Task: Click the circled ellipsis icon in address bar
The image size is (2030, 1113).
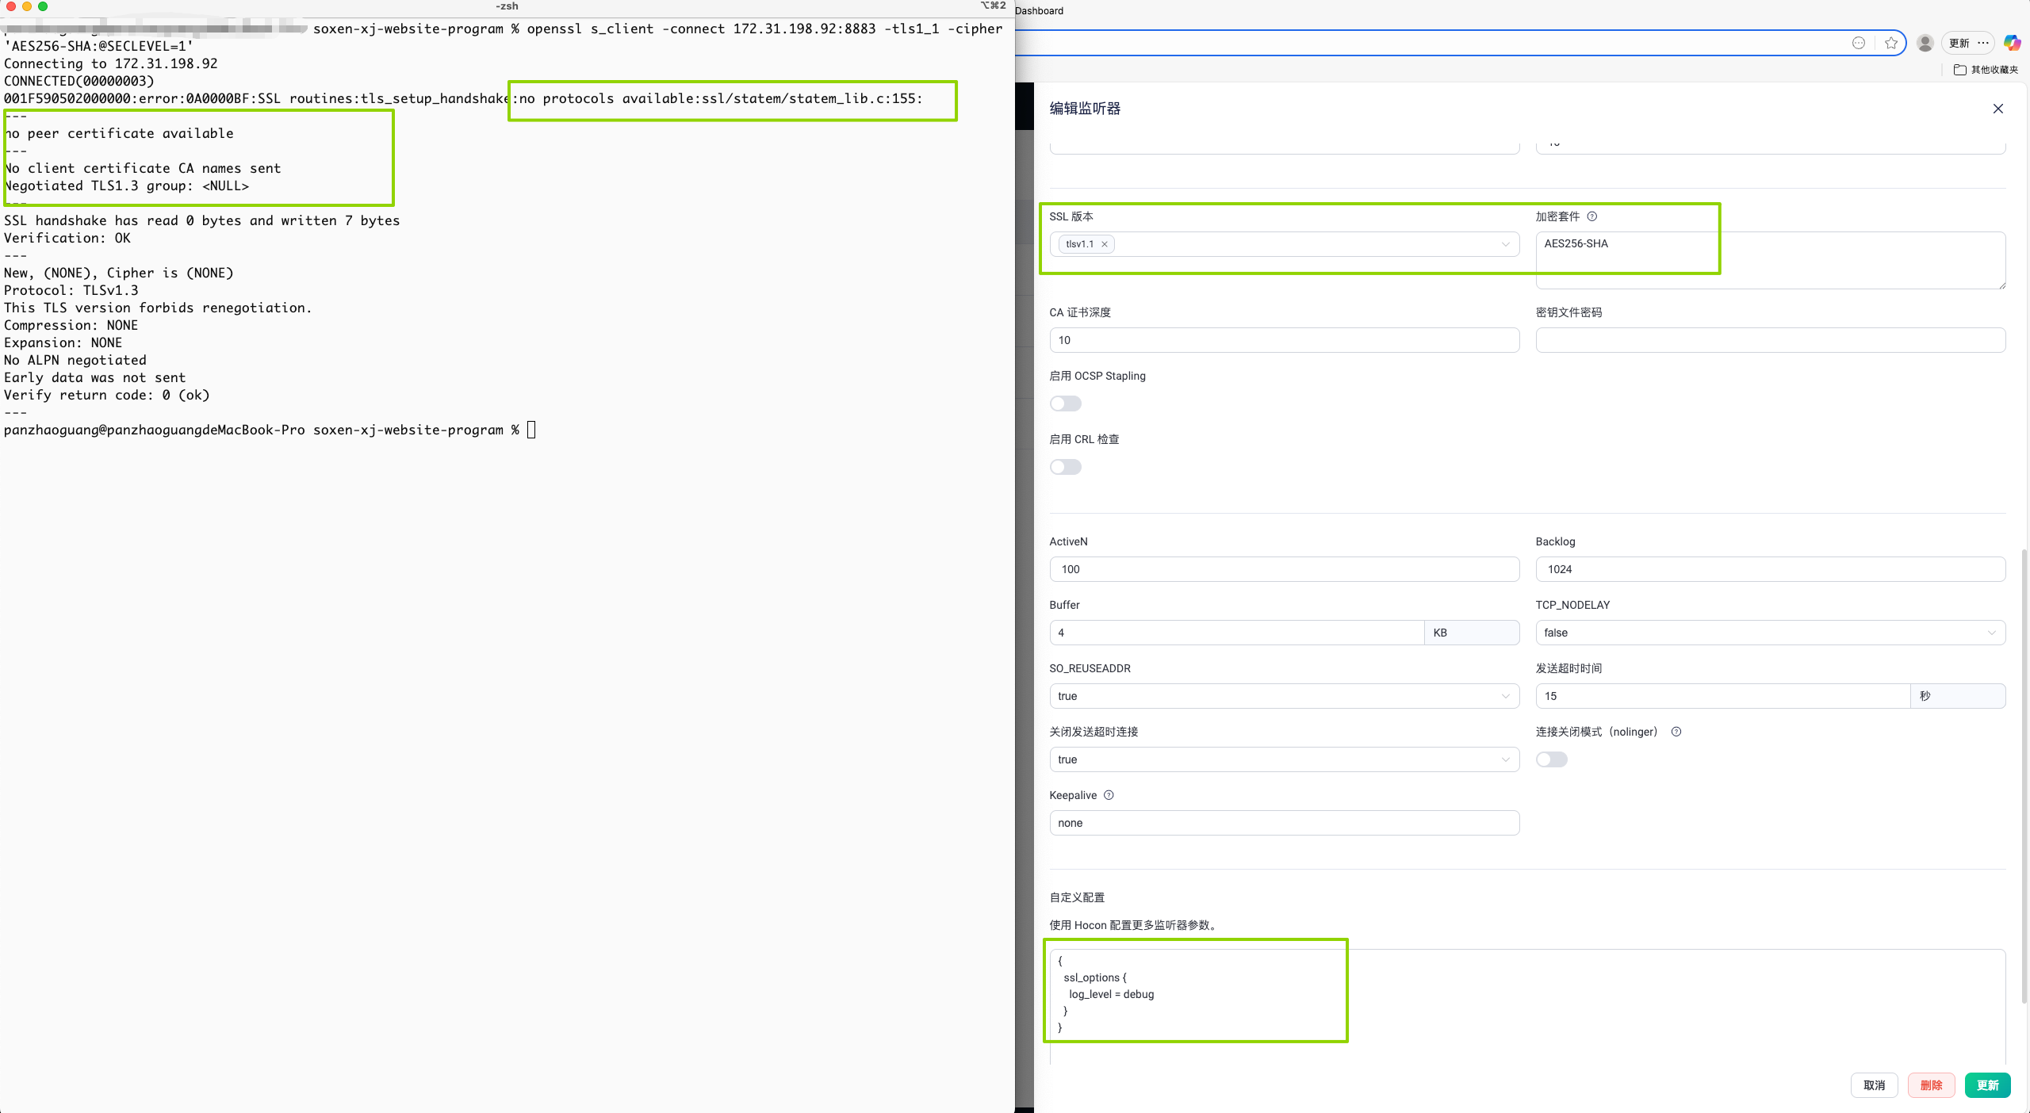Action: (1859, 43)
